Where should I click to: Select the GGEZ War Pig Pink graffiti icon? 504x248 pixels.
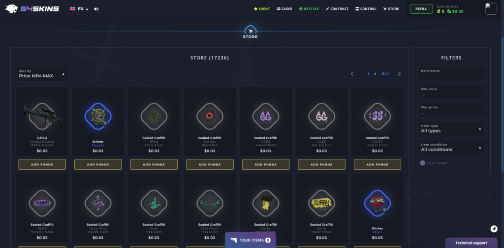point(322,116)
